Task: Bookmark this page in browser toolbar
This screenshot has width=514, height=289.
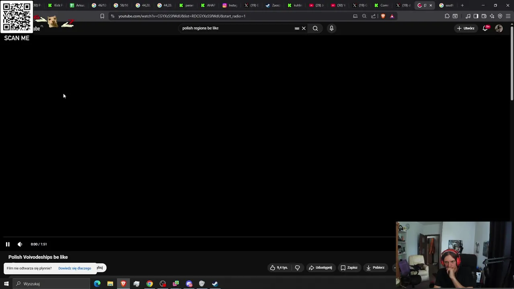Action: [x=102, y=16]
